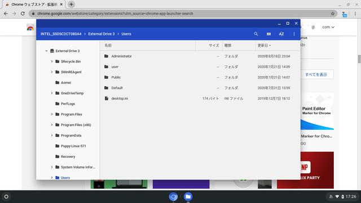Open status tray showing 17:26
The width and height of the screenshot is (361, 203).
click(343, 197)
